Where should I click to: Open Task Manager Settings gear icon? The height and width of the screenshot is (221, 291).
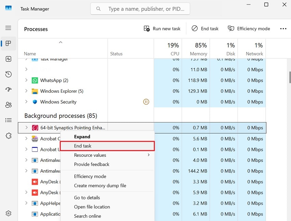point(8,213)
